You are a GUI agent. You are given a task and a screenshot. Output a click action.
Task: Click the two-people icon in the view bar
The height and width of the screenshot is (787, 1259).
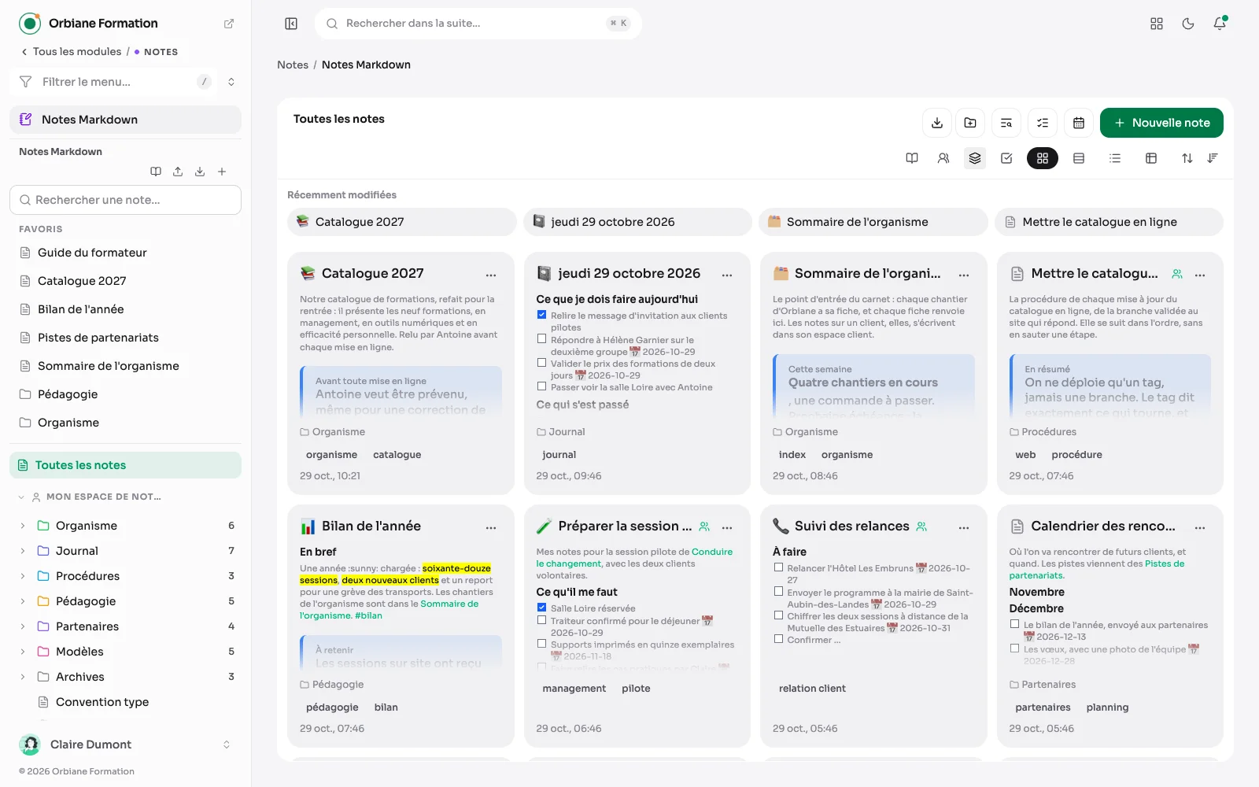pyautogui.click(x=943, y=158)
